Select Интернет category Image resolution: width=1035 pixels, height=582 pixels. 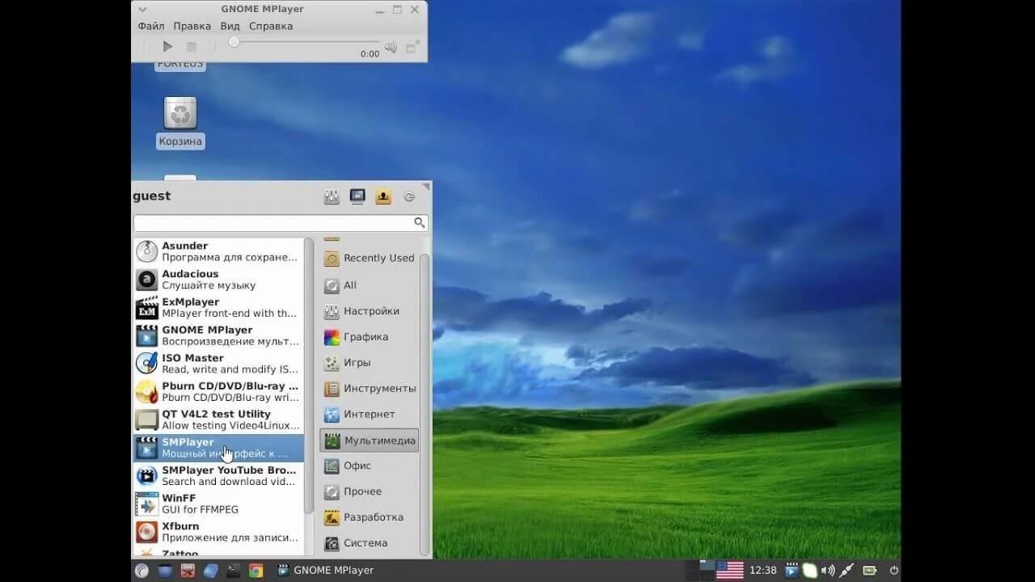pyautogui.click(x=370, y=415)
